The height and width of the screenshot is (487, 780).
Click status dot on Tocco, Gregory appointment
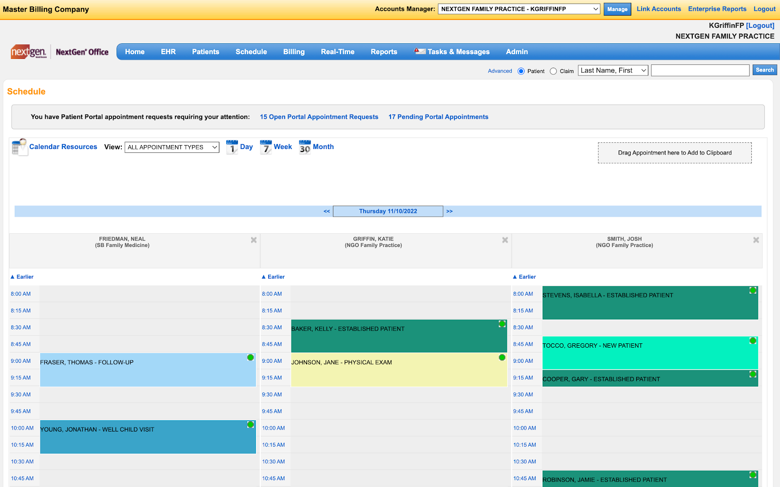pos(753,341)
